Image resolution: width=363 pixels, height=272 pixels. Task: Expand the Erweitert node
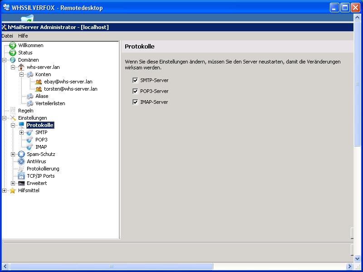pos(13,183)
